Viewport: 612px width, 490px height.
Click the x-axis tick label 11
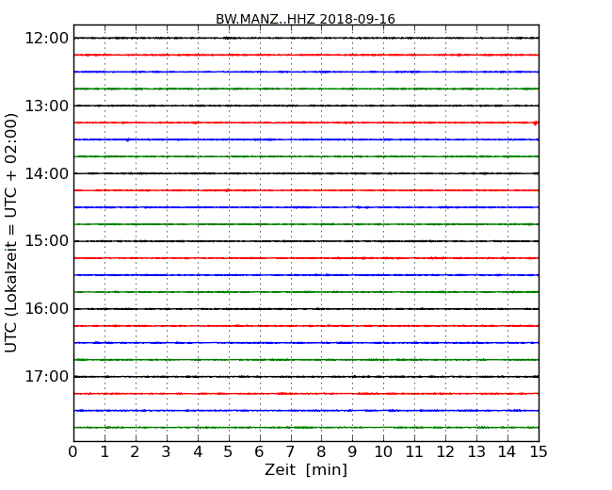414,452
